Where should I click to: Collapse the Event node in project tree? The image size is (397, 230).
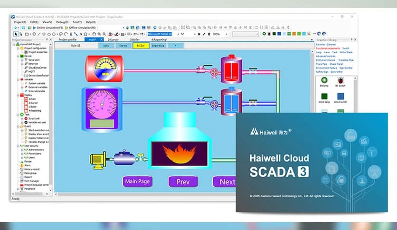click(18, 126)
